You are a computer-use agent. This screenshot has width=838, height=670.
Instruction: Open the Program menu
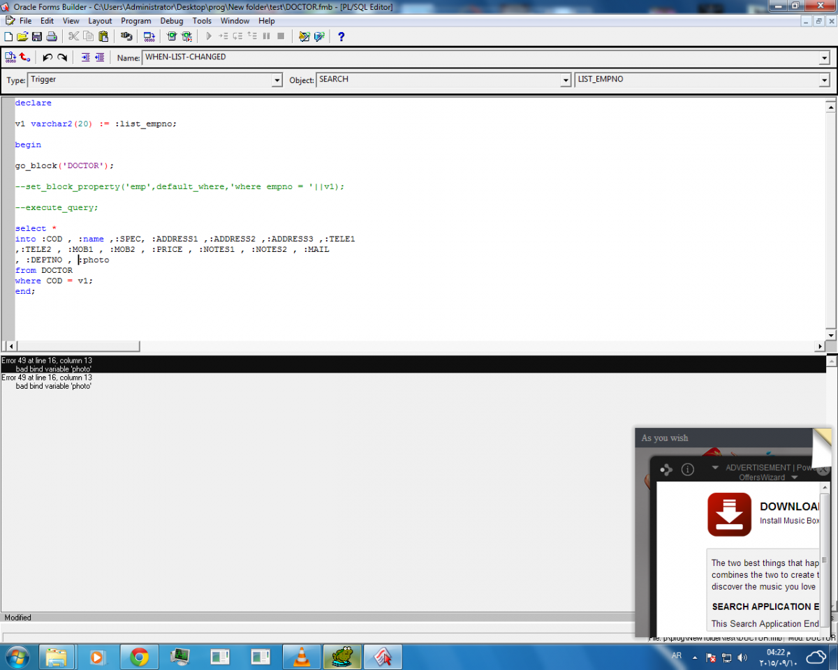135,21
